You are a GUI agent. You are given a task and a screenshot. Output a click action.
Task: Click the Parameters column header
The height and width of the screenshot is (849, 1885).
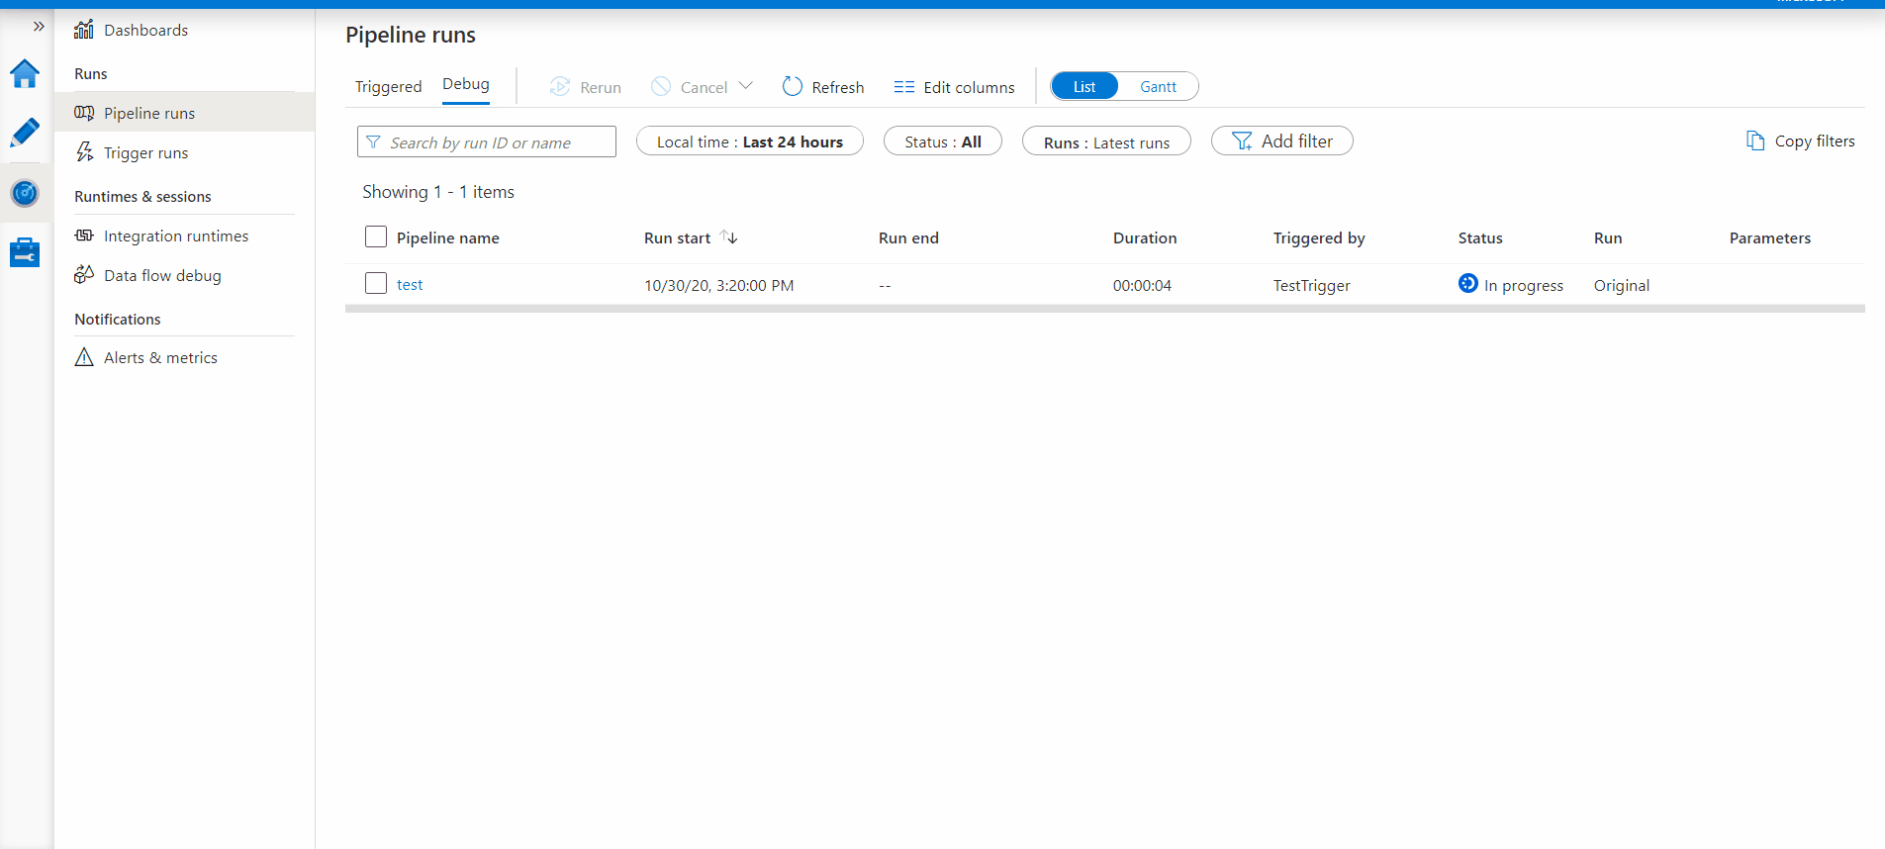click(x=1770, y=237)
